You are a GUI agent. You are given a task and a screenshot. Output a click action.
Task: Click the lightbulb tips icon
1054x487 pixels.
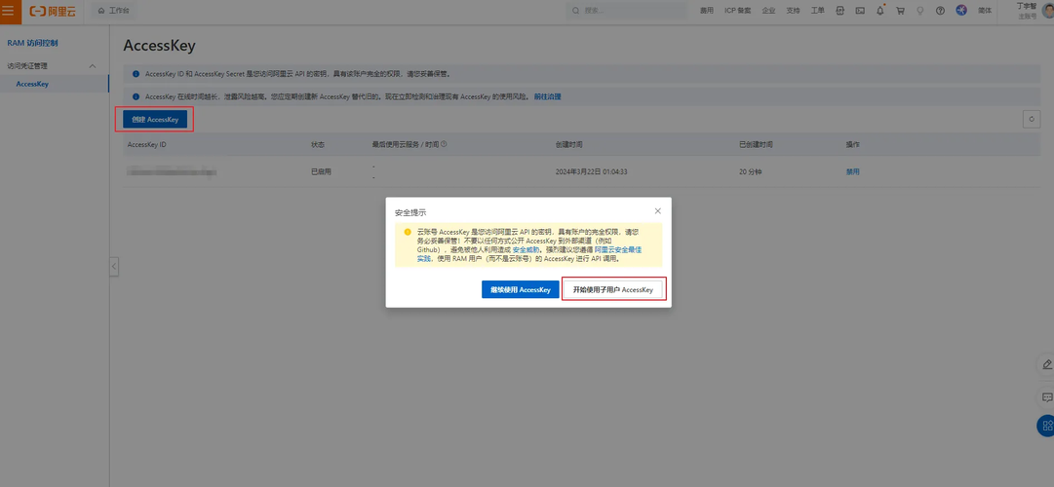point(920,11)
